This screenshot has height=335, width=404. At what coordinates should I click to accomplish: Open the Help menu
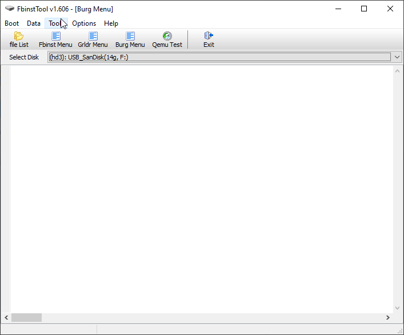coord(111,23)
